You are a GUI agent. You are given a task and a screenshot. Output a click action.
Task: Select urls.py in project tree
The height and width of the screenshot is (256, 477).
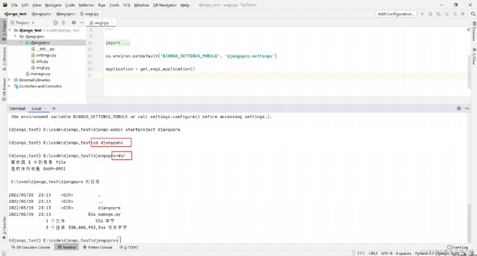tap(40, 61)
